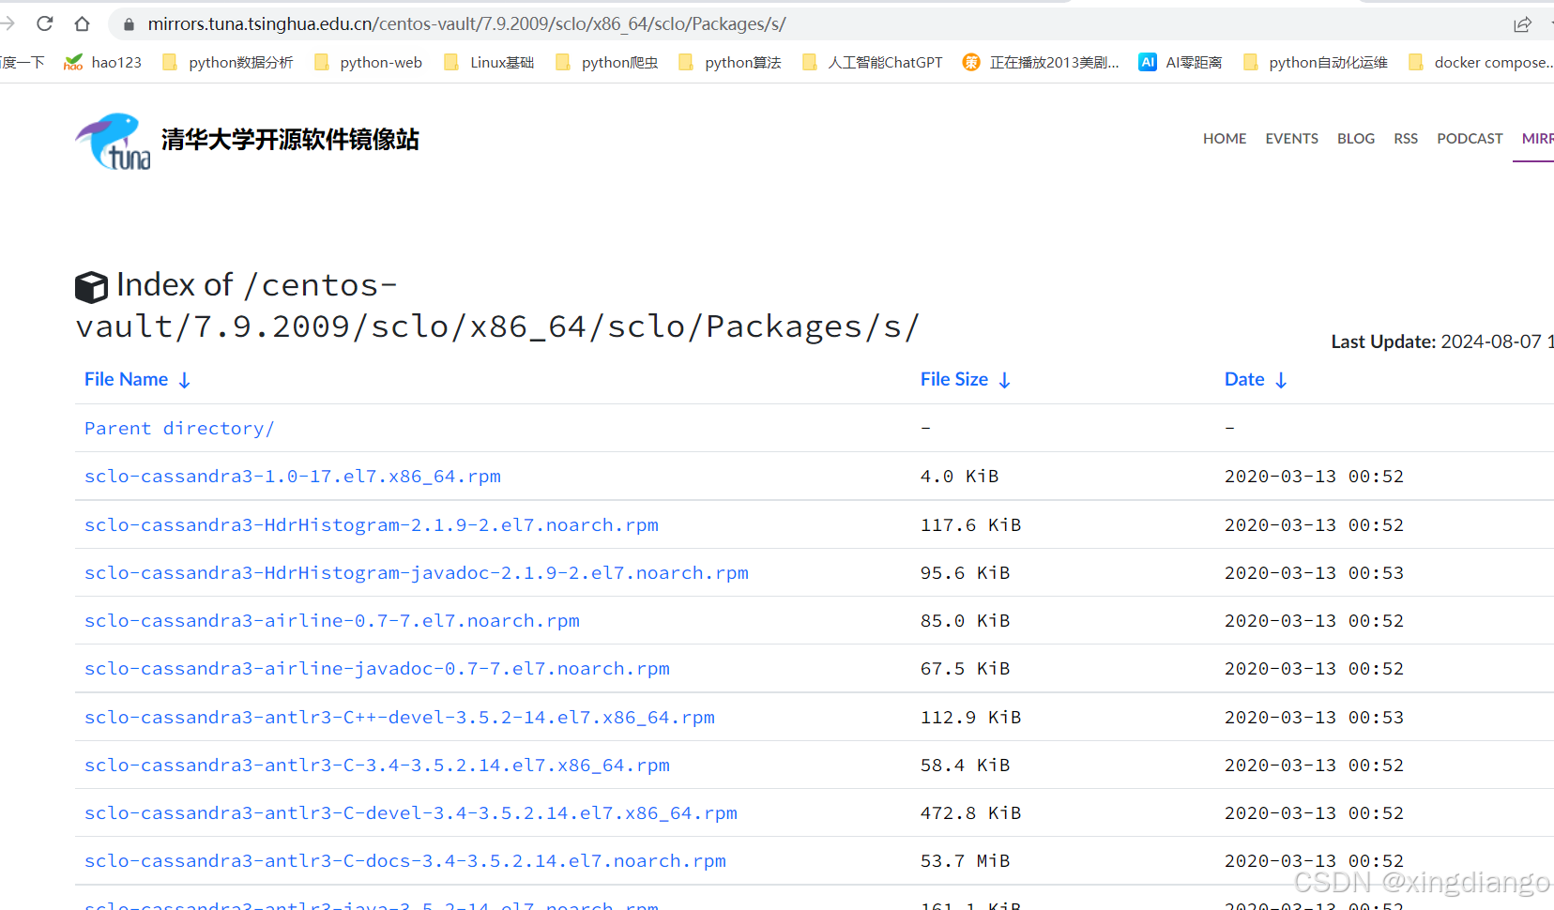Click the TUNA mirror site logo
Screen dimensions: 1554x910
[113, 141]
